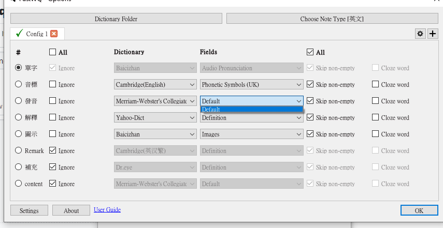Uncheck the All skip non-empty checkbox

pyautogui.click(x=310, y=52)
